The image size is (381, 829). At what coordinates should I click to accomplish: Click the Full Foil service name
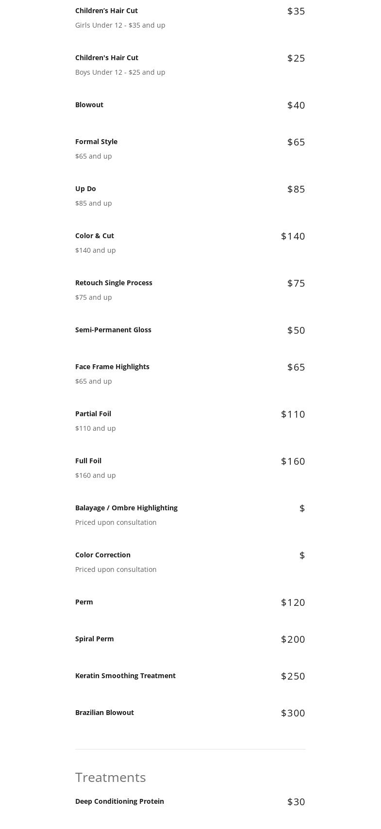tap(88, 461)
